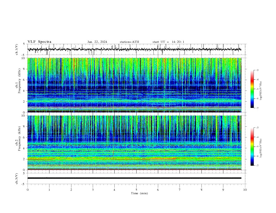
Task: Click '-3' label on ch.1 colorbar
Action: click(x=257, y=70)
